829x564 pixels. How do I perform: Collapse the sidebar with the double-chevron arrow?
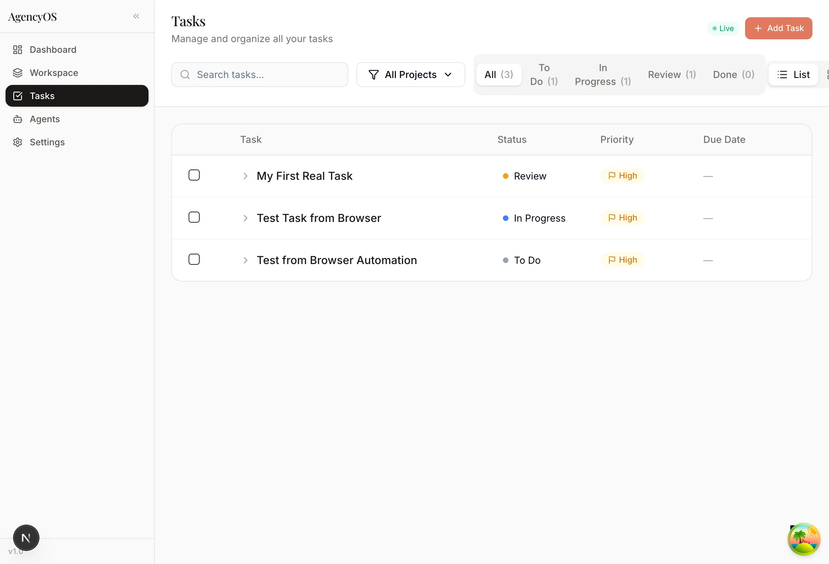click(x=136, y=16)
